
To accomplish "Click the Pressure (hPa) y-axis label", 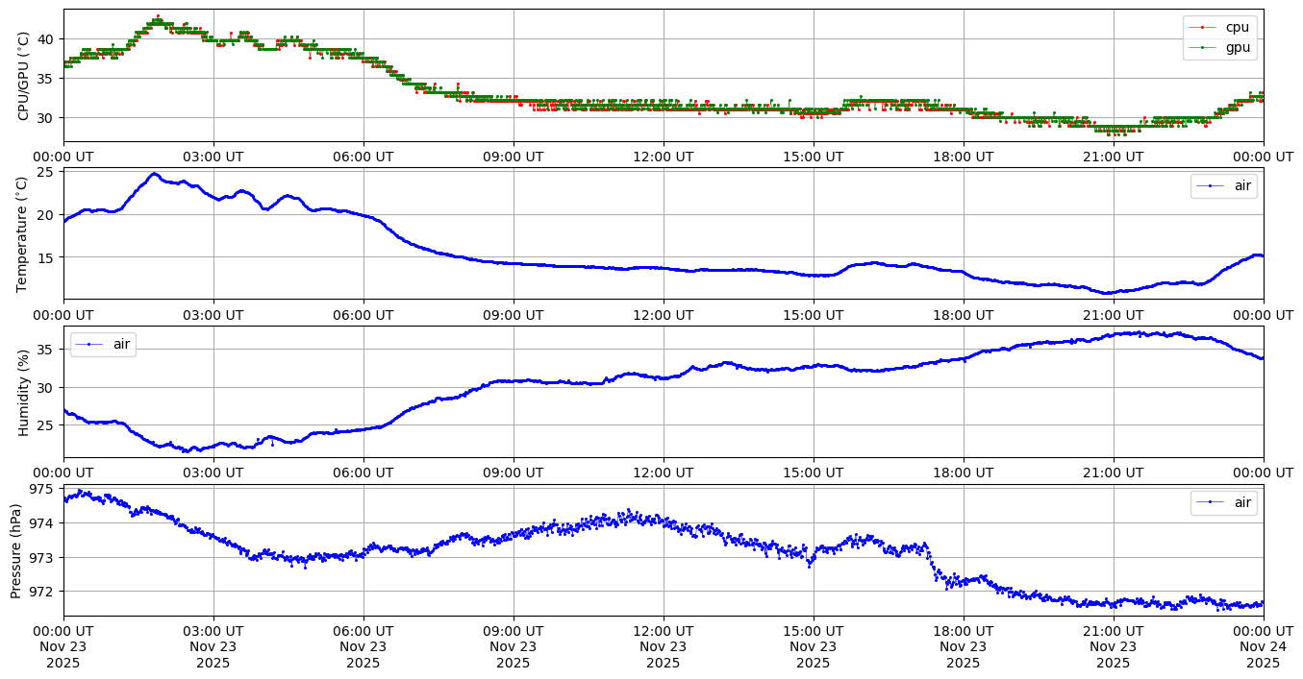I will pos(16,550).
